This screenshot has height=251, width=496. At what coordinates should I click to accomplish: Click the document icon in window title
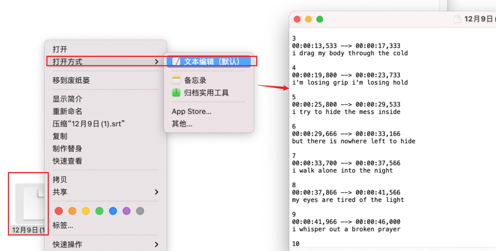pyautogui.click(x=457, y=19)
